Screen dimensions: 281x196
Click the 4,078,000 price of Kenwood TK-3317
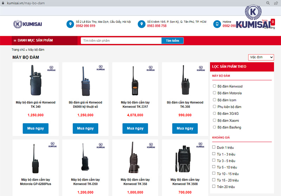point(135,115)
